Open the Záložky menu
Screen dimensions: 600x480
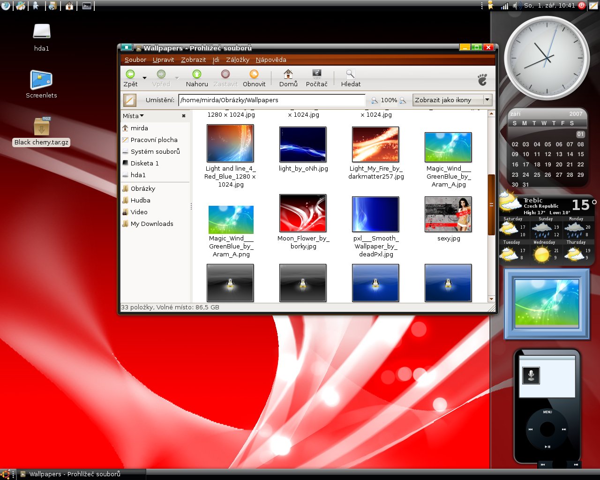pos(238,60)
